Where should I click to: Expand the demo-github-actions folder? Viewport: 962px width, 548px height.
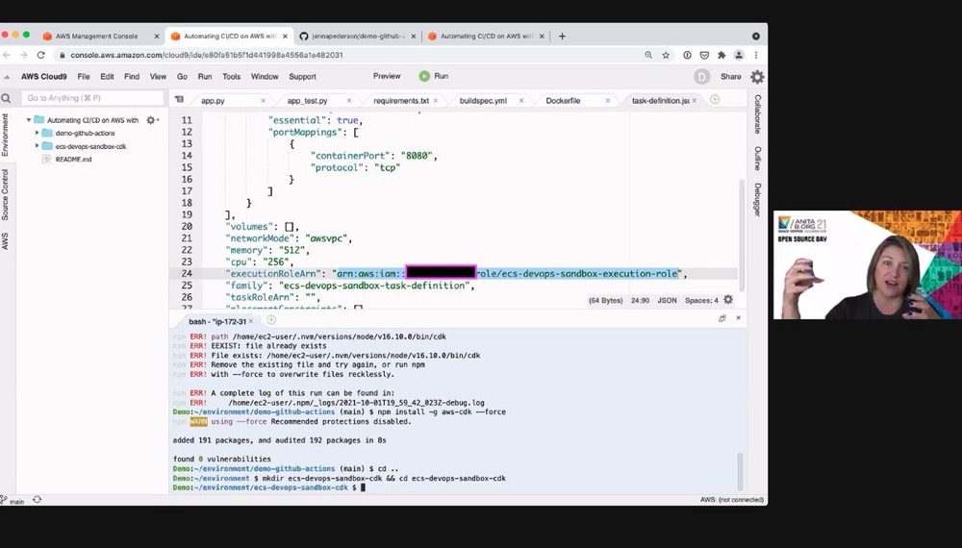[37, 133]
